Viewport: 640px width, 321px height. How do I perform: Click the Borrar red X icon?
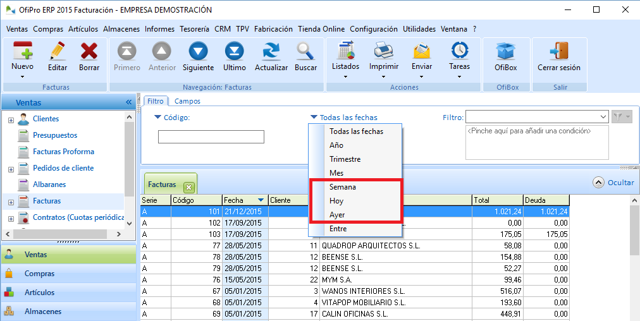[89, 52]
